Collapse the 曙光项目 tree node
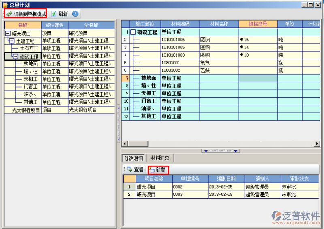The width and height of the screenshot is (324, 229). (8, 34)
